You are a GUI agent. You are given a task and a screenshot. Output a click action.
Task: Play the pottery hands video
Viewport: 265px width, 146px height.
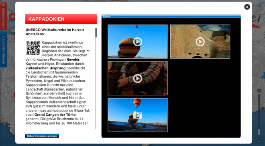point(137,78)
